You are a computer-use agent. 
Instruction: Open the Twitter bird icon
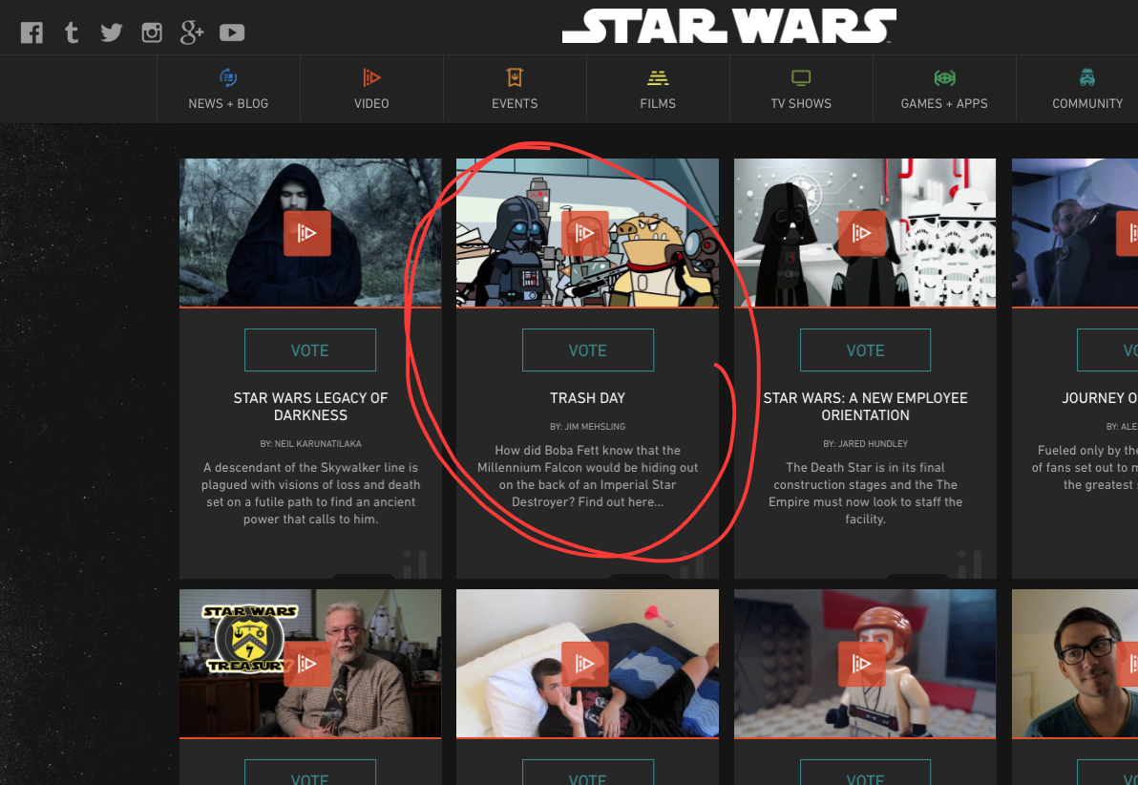pyautogui.click(x=111, y=32)
